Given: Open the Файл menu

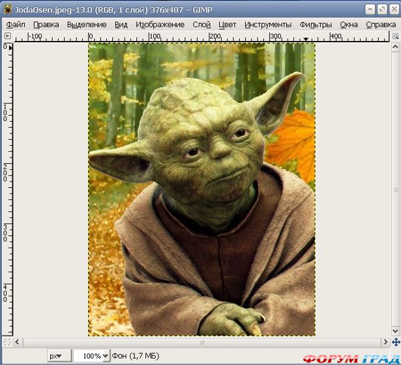Looking at the screenshot, I should (16, 25).
